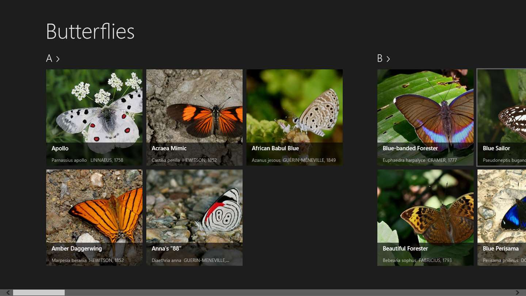
Task: Open the Amber Daggerwing tile
Action: click(94, 217)
